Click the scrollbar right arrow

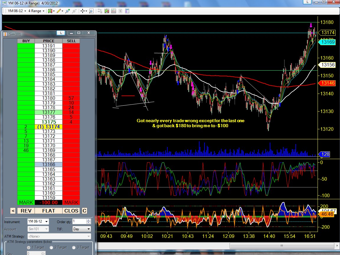click(337, 246)
